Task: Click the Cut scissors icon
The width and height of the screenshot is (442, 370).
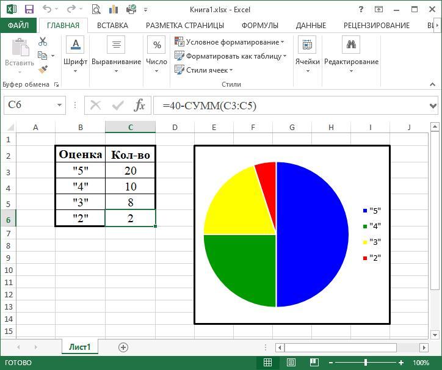Action: tap(43, 42)
